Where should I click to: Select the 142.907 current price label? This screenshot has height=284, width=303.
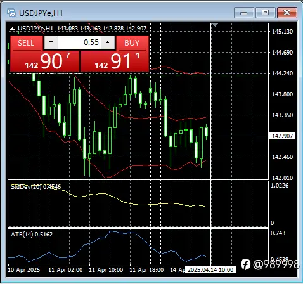(282, 136)
